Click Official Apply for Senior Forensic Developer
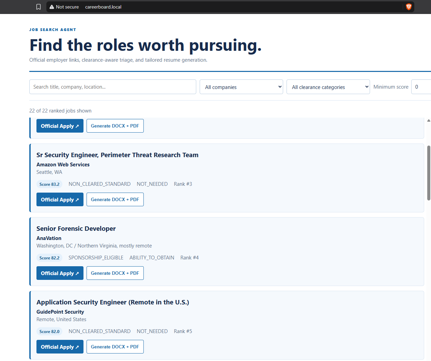 (60, 273)
